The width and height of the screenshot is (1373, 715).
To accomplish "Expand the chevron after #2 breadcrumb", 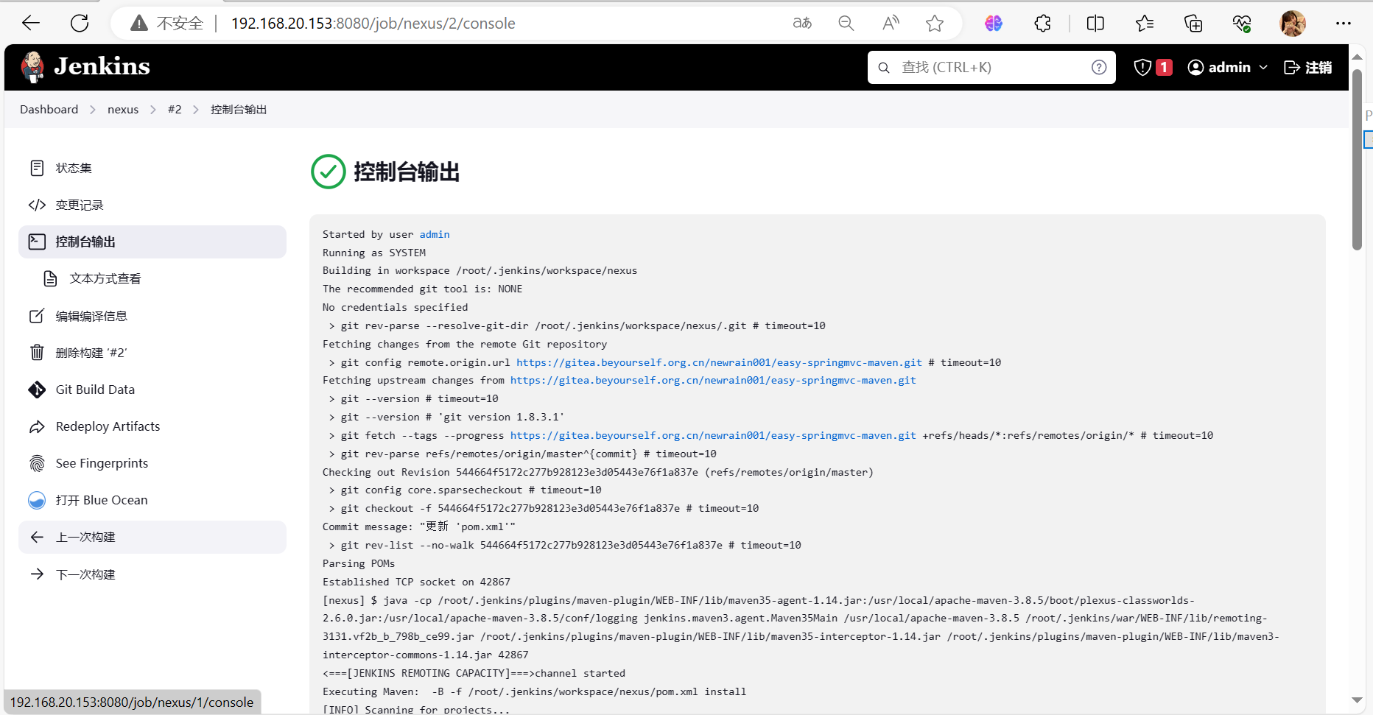I will [196, 109].
